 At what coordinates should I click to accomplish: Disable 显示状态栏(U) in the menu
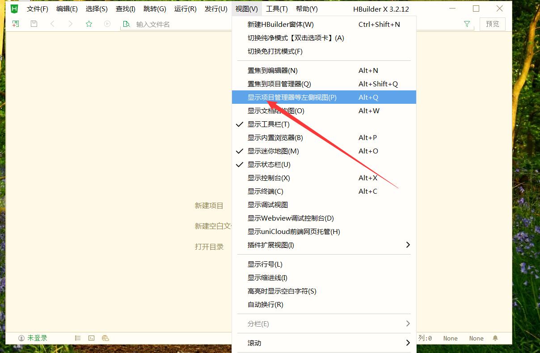[x=269, y=164]
